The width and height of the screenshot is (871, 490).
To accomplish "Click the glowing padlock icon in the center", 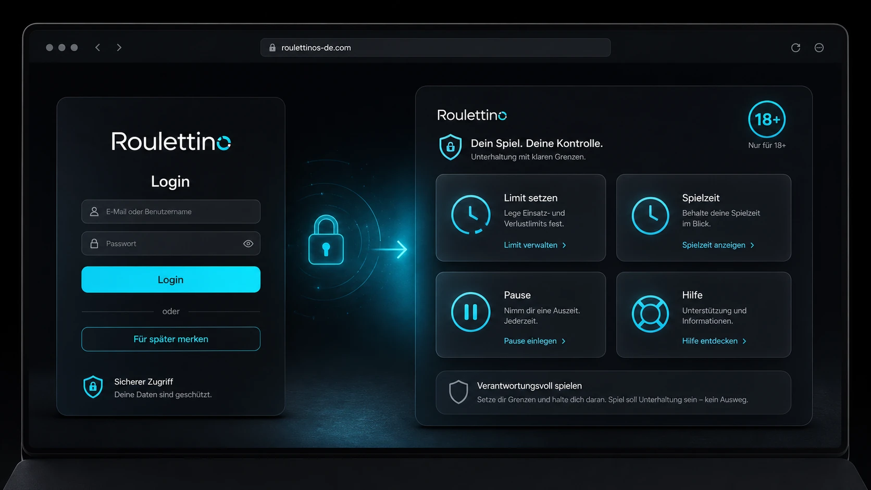I will click(326, 240).
